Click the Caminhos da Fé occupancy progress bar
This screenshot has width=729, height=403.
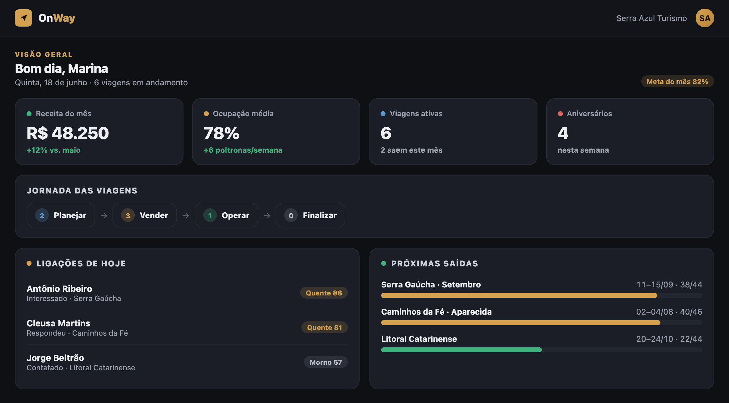542,323
